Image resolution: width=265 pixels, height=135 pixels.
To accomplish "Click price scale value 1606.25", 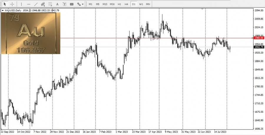I will pyautogui.click(x=259, y=129).
